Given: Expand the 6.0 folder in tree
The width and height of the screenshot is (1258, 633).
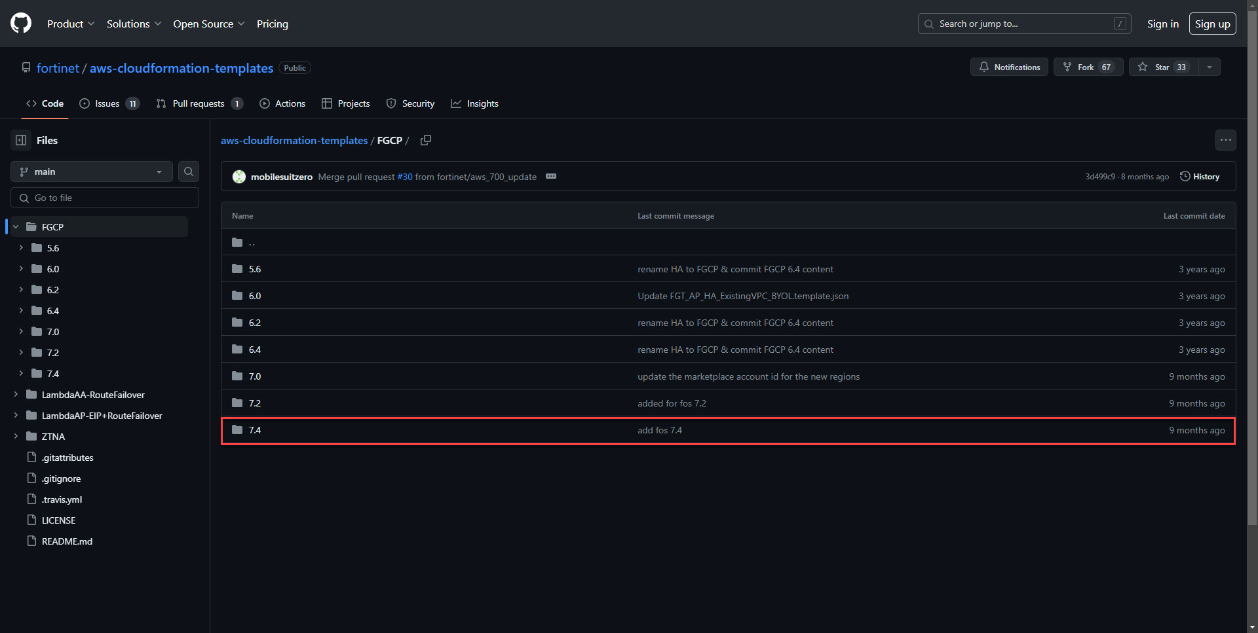Looking at the screenshot, I should (21, 268).
